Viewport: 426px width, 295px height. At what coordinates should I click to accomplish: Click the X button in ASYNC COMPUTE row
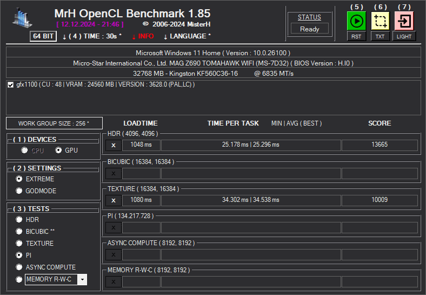click(x=114, y=255)
